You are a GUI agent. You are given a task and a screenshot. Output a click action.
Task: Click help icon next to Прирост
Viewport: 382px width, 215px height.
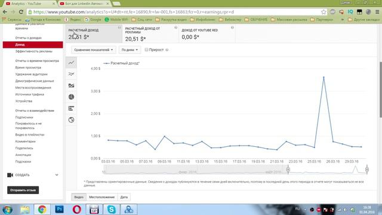167,50
